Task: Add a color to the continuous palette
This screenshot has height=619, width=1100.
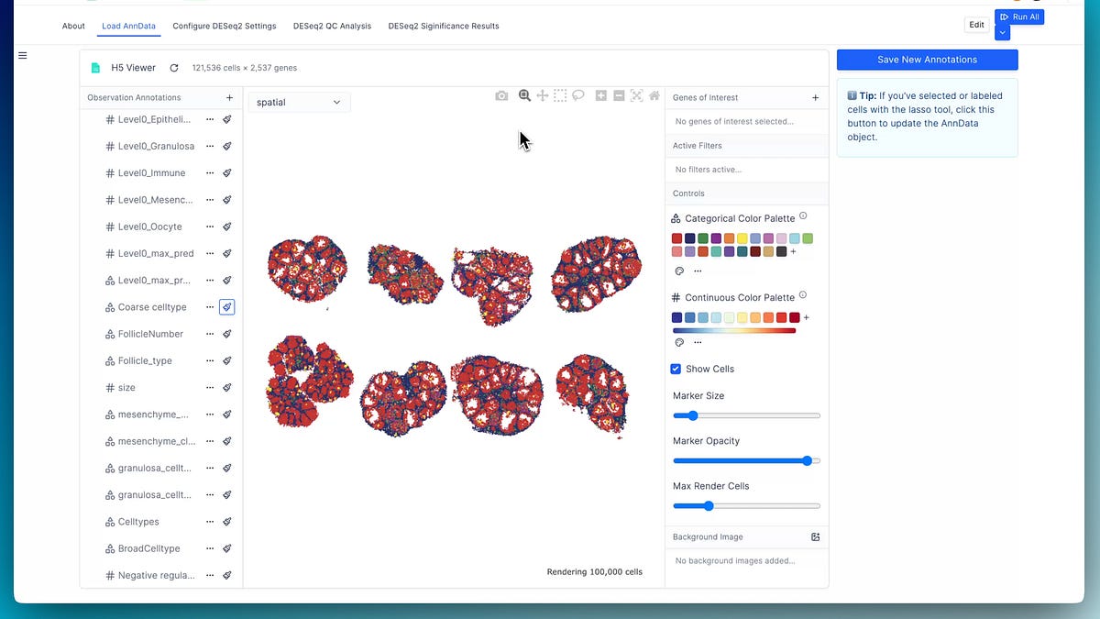Action: click(x=807, y=317)
